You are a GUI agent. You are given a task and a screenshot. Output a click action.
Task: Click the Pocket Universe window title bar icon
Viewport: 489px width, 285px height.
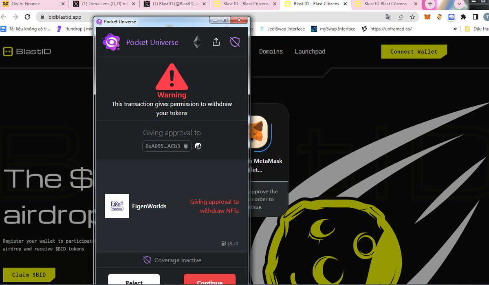[99, 22]
